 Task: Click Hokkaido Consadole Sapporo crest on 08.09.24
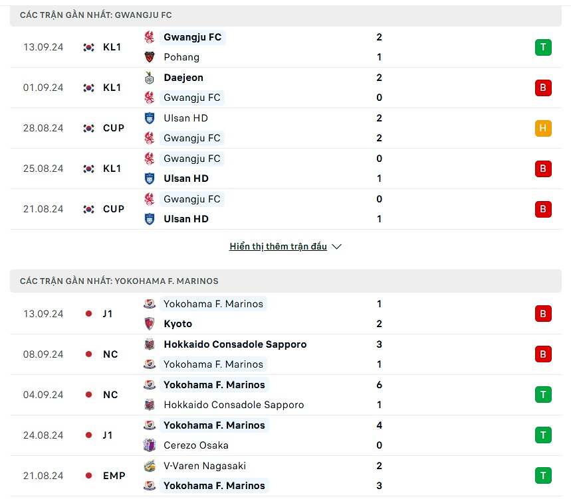pos(150,344)
